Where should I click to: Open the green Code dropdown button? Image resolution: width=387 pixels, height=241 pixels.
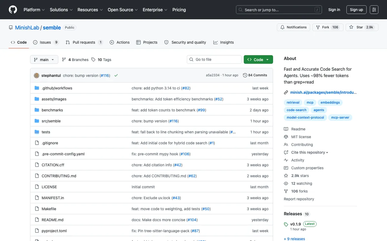tap(258, 59)
